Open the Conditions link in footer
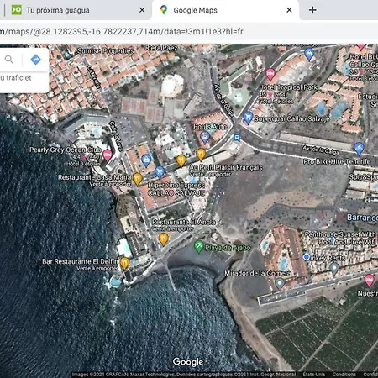 point(344,375)
